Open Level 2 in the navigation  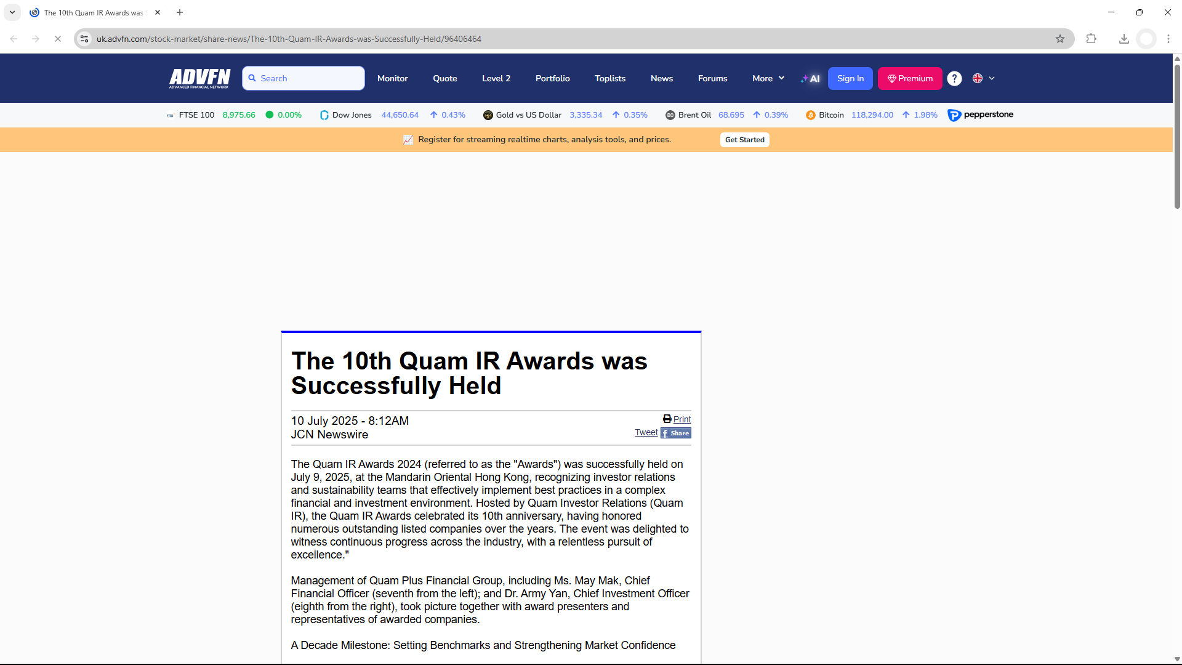coord(496,78)
